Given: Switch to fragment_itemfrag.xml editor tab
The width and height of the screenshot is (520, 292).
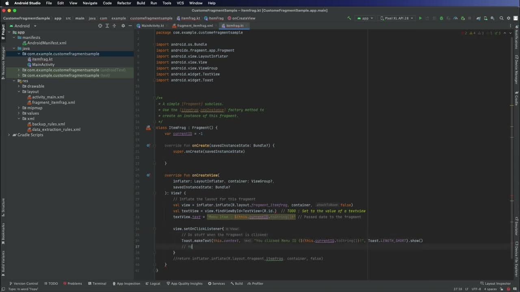Looking at the screenshot, I should pos(195,26).
